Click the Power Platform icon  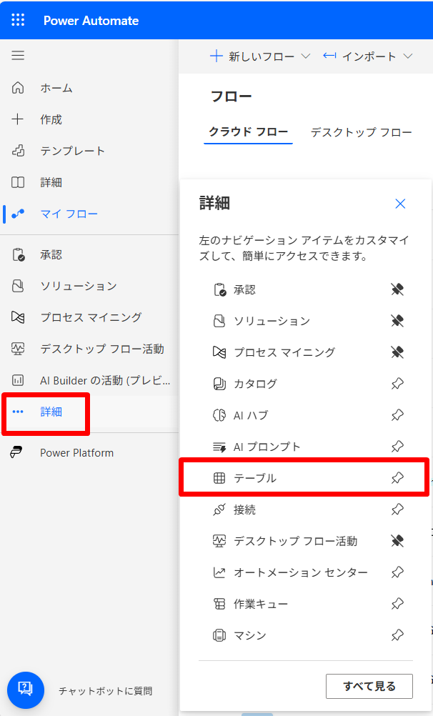(16, 452)
